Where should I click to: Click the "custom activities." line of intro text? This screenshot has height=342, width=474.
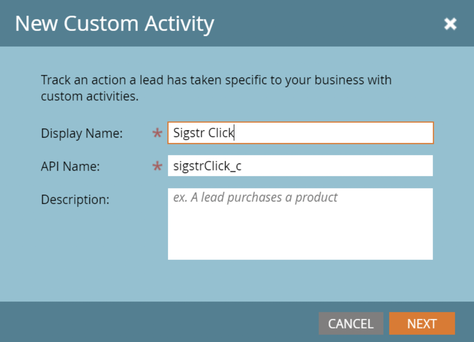89,96
